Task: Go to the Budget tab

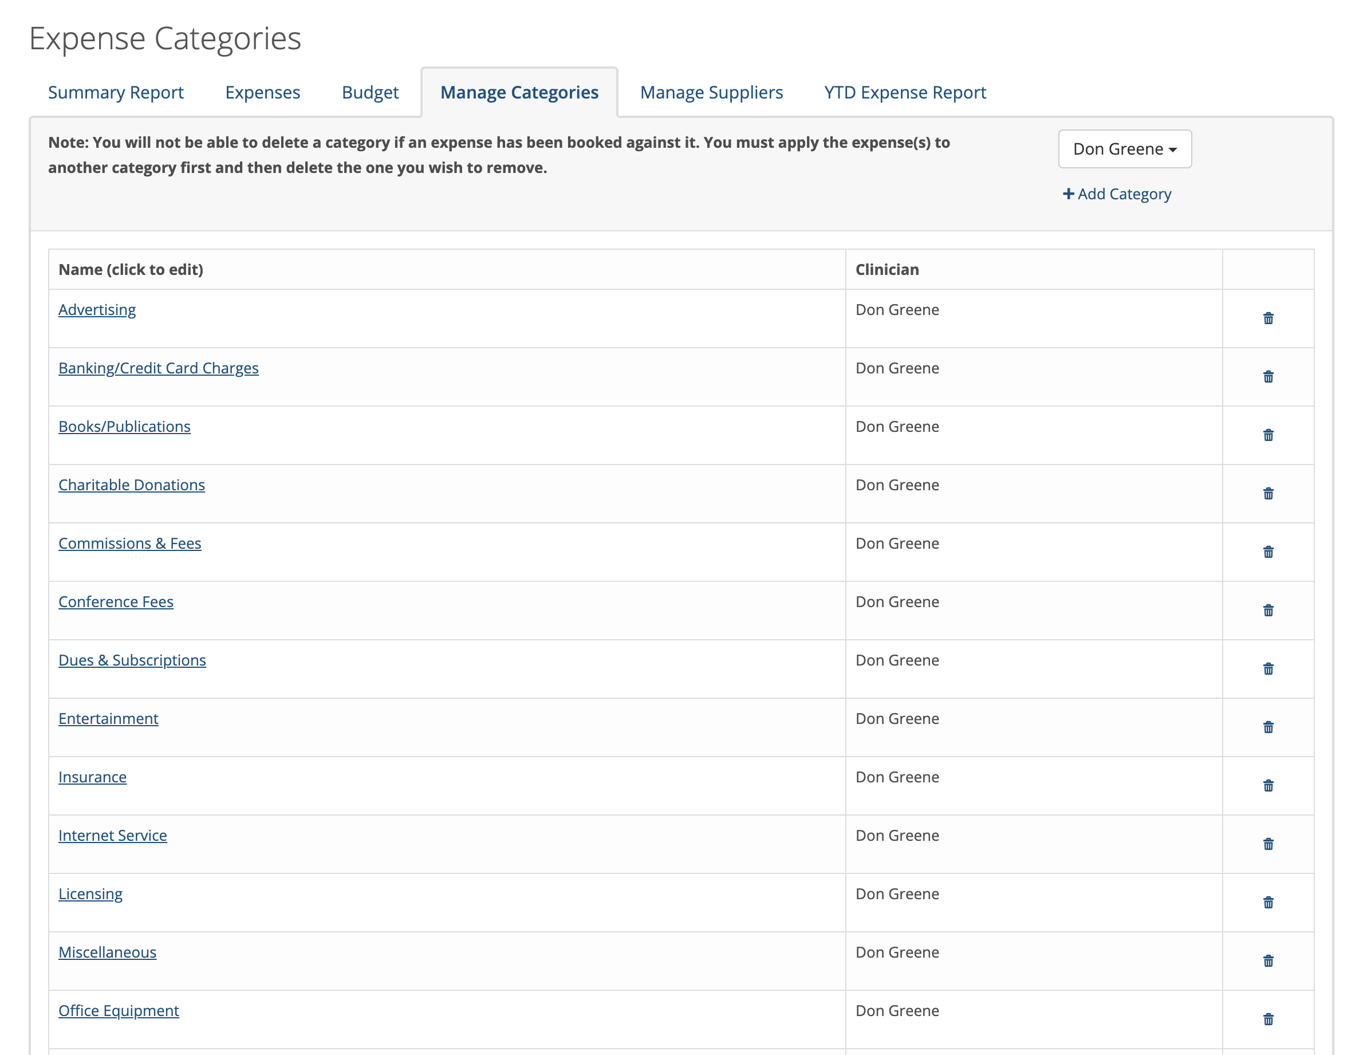Action: coord(371,92)
